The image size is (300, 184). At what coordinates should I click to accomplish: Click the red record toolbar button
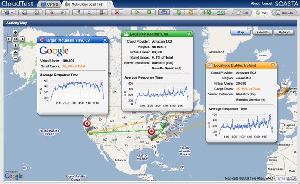point(51,13)
